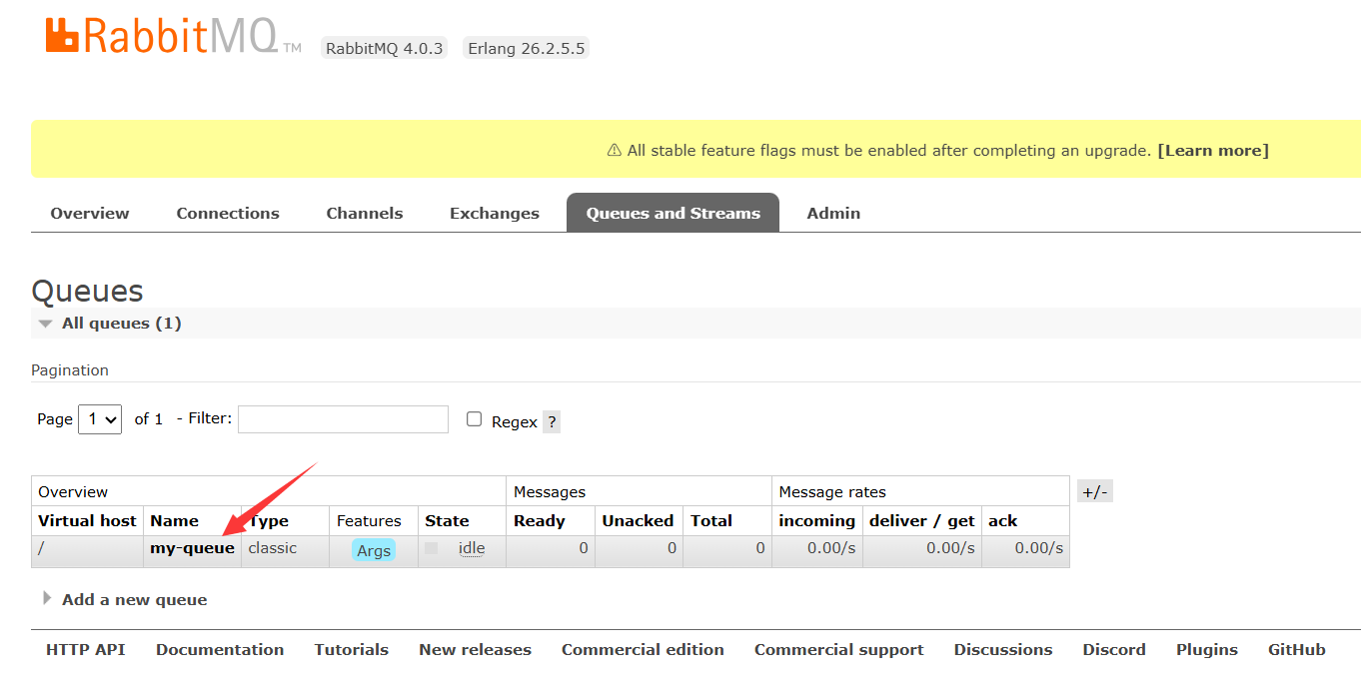This screenshot has width=1361, height=695.
Task: Click the idle state checkbox for my-queue
Action: pos(431,548)
